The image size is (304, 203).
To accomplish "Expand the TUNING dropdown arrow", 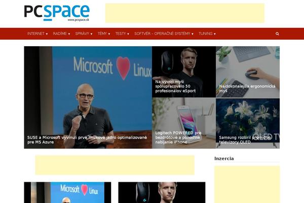I will click(215, 34).
